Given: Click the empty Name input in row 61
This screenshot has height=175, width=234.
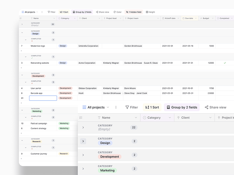Looking at the screenshot, I should 43,98.
